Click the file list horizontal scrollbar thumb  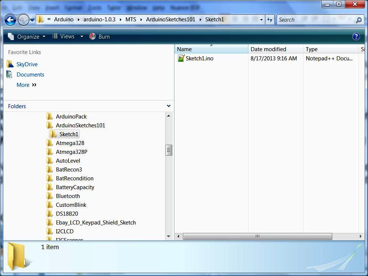258,236
